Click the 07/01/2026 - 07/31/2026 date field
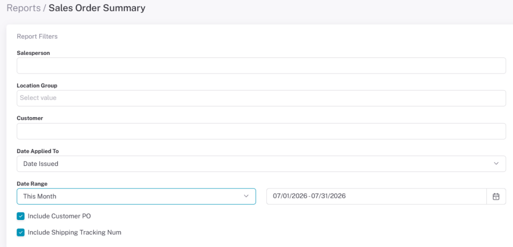Image resolution: width=513 pixels, height=247 pixels. (377, 196)
